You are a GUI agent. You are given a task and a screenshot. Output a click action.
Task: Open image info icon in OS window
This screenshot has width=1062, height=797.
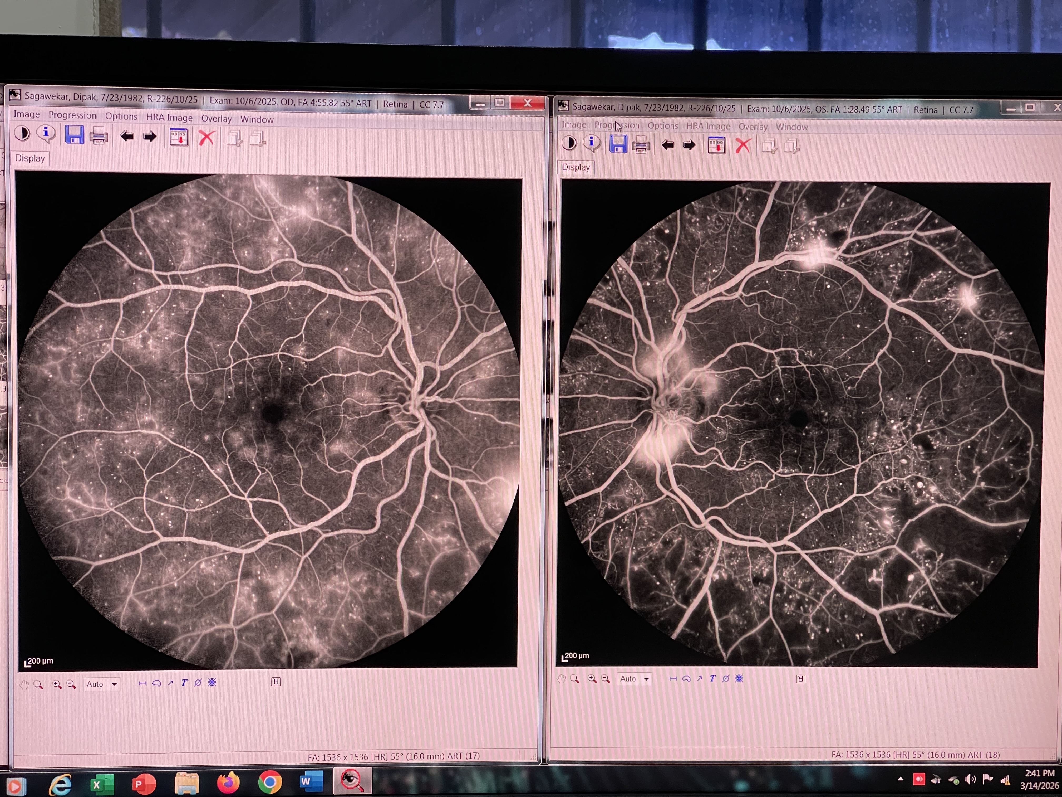tap(592, 143)
